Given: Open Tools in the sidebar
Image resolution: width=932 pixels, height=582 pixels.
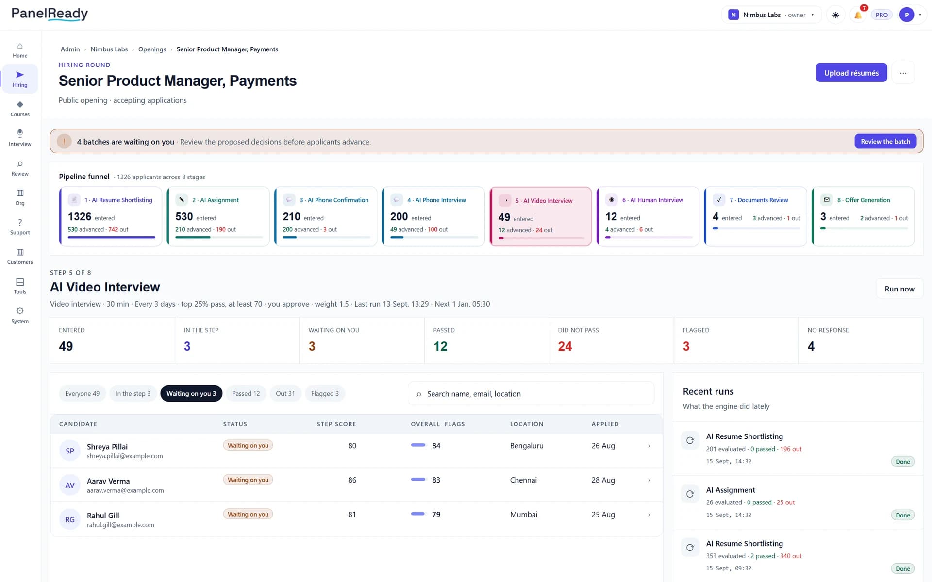Looking at the screenshot, I should (x=20, y=286).
